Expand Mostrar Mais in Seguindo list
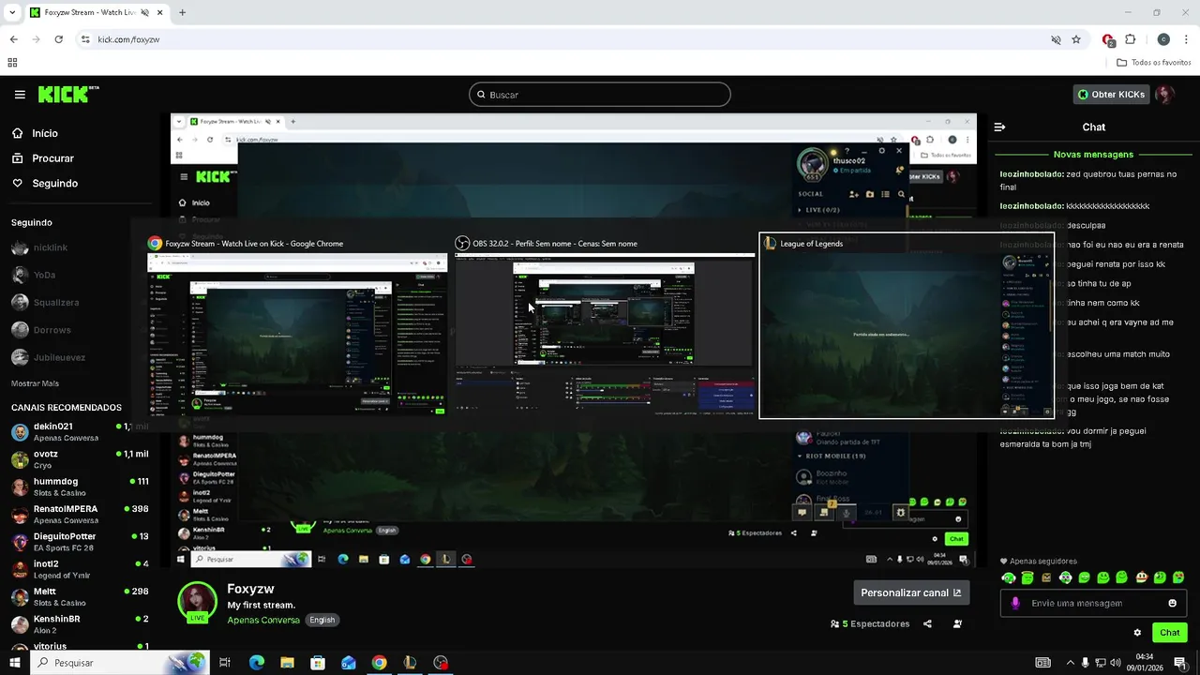The width and height of the screenshot is (1200, 675). click(x=35, y=383)
